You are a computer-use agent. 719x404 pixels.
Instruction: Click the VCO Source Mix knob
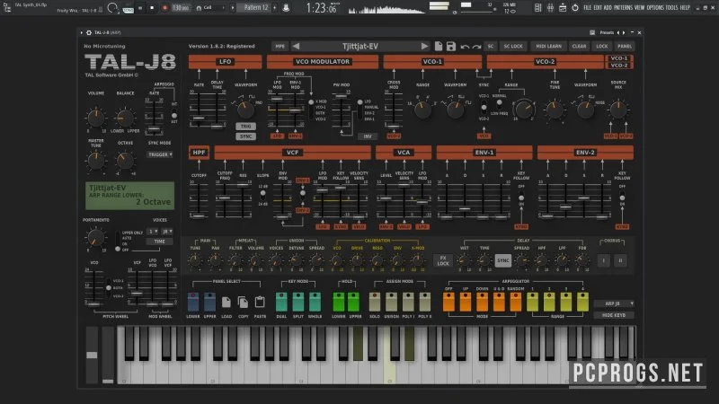click(x=618, y=110)
